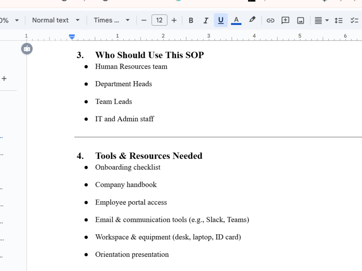Toggle italic formatting
This screenshot has height=271, width=362.
pos(206,20)
